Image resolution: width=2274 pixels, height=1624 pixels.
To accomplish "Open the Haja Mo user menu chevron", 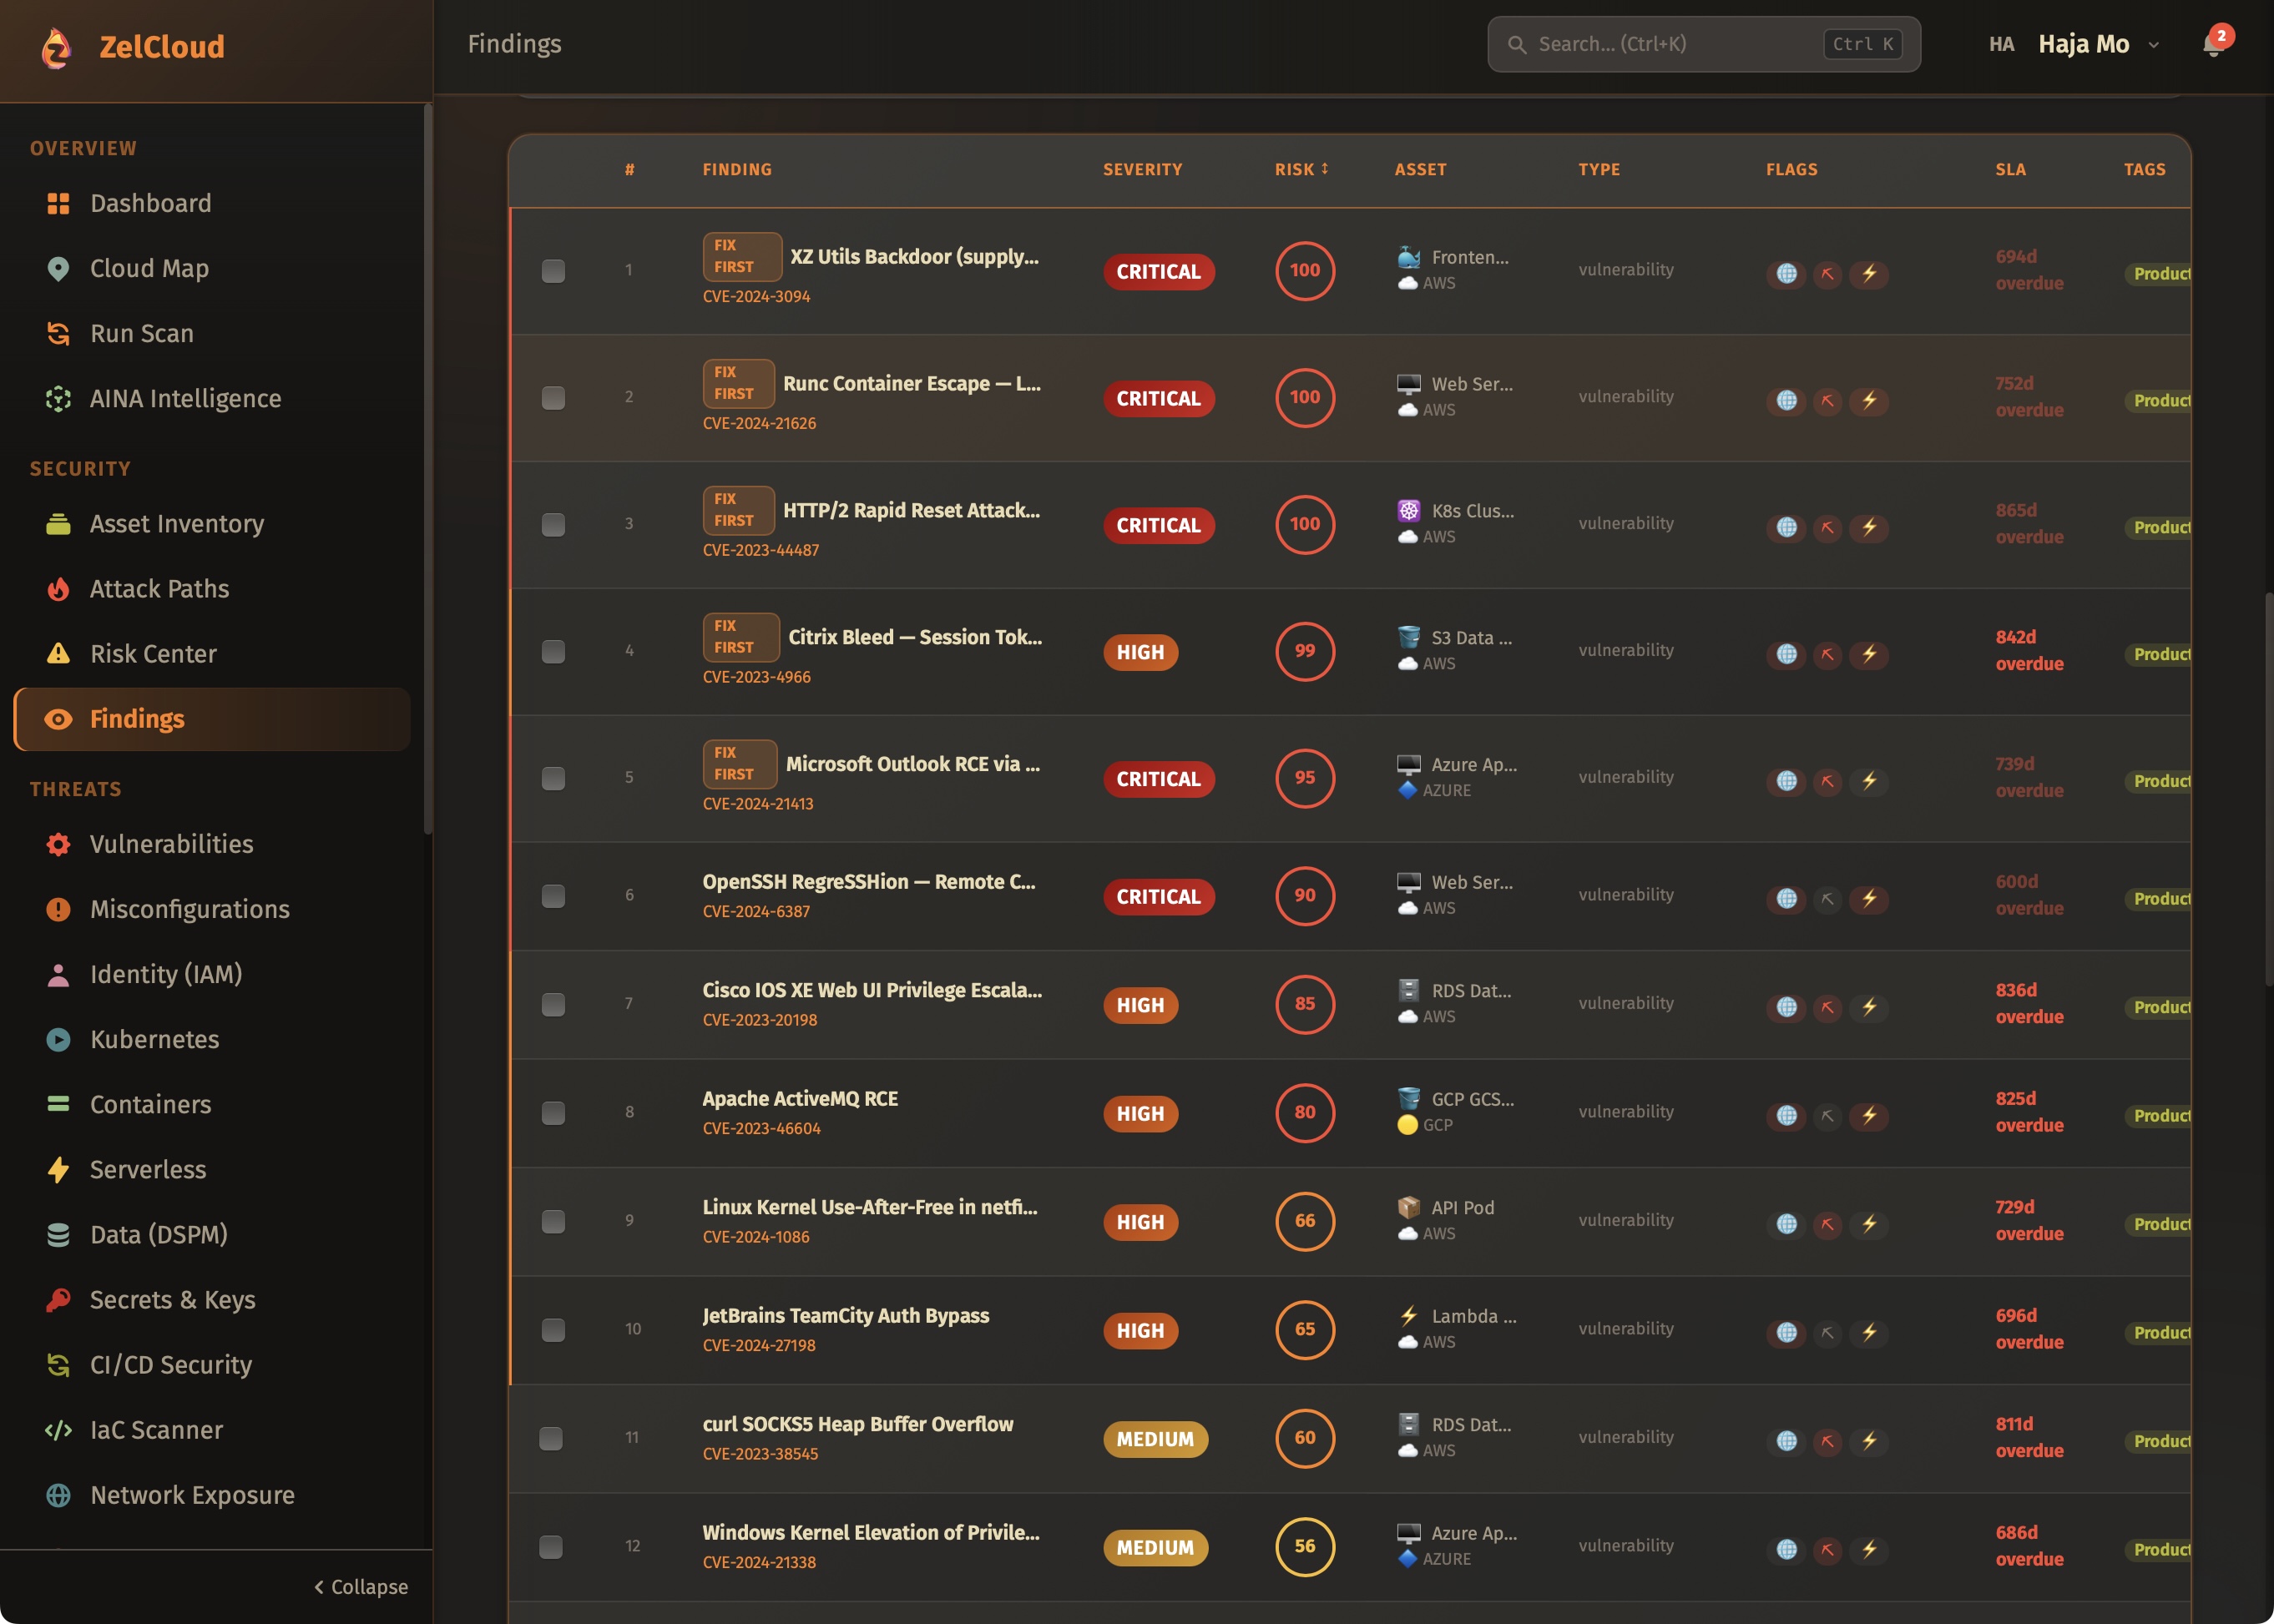I will (2154, 45).
